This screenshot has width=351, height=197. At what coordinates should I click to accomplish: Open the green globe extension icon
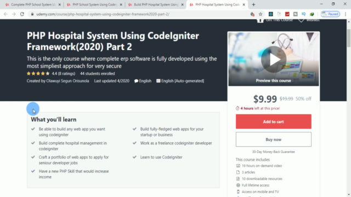point(312,14)
